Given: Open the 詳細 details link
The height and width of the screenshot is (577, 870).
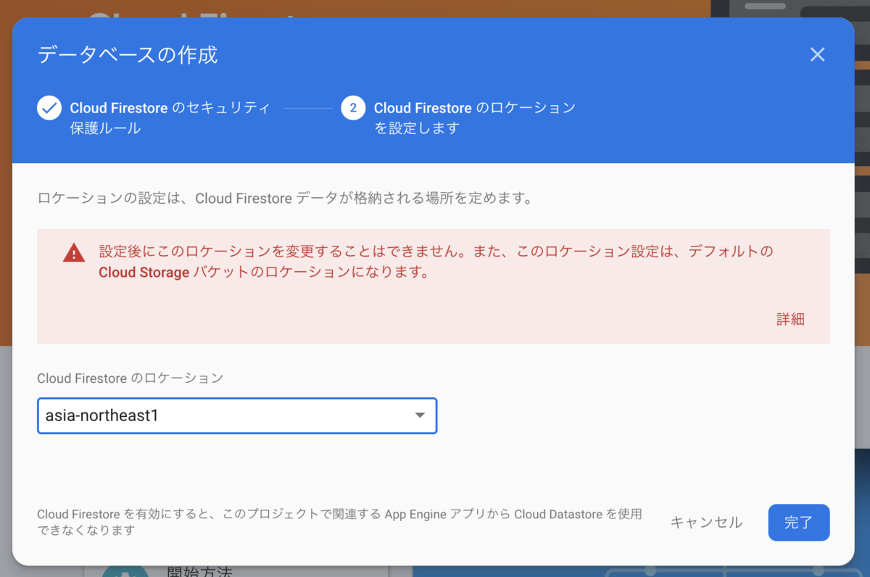Looking at the screenshot, I should tap(790, 319).
